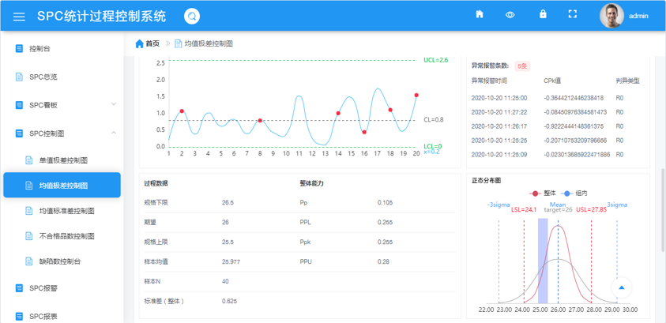Click the scroll-to-top arrow button
666x323 pixels.
(622, 287)
